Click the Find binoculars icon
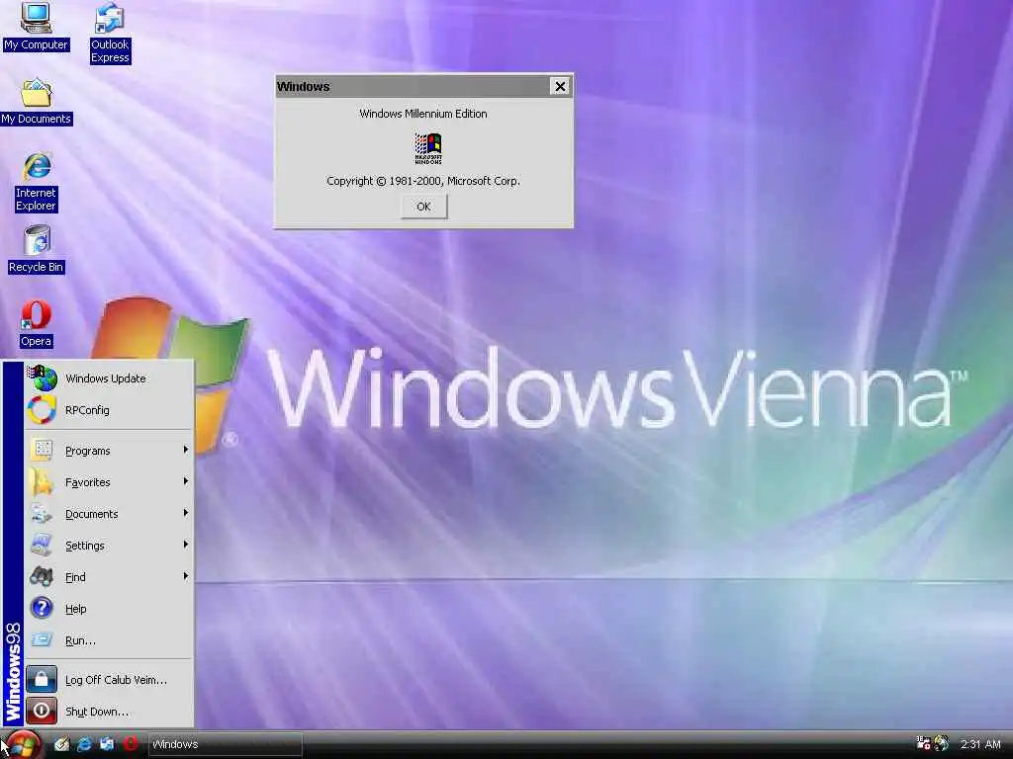This screenshot has height=759, width=1013. coord(42,576)
